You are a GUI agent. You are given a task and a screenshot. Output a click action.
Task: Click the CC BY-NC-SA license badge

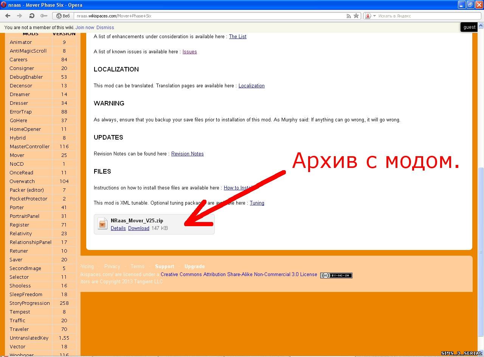[x=336, y=275]
